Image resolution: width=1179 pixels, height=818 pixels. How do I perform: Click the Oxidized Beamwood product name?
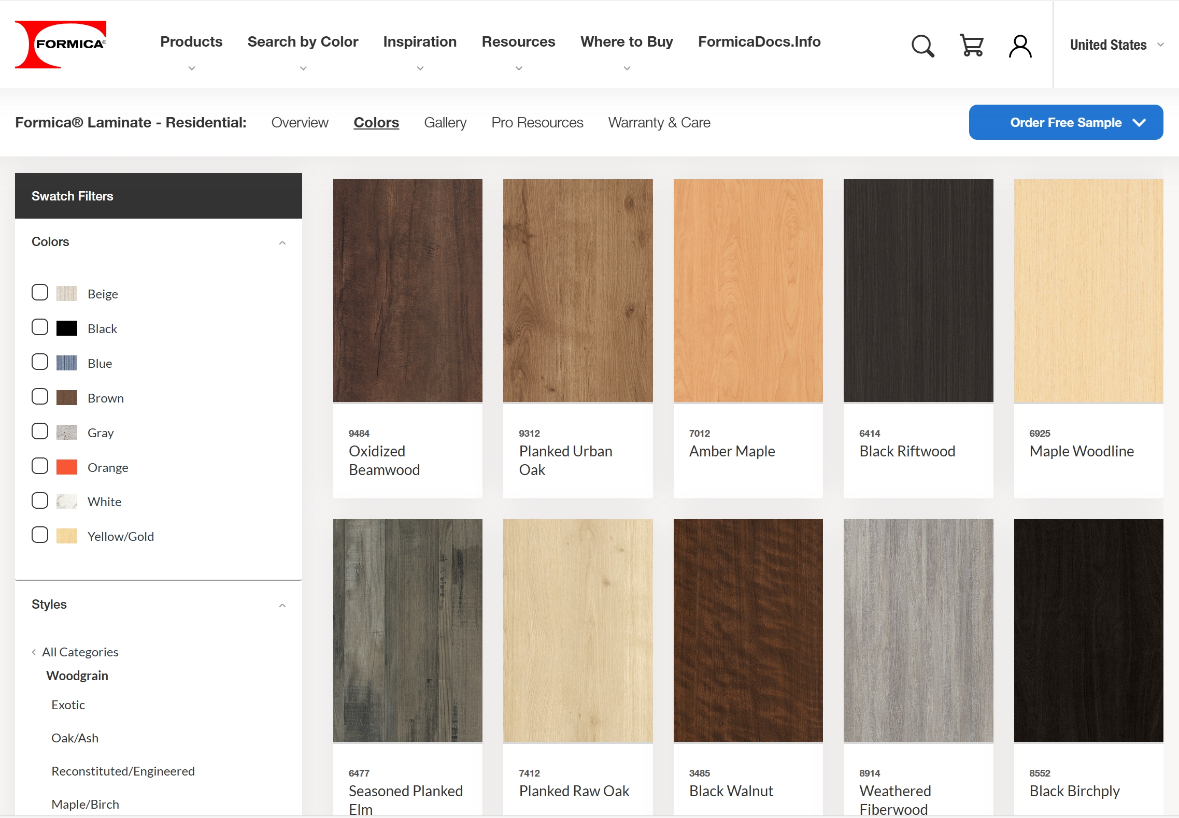point(384,461)
